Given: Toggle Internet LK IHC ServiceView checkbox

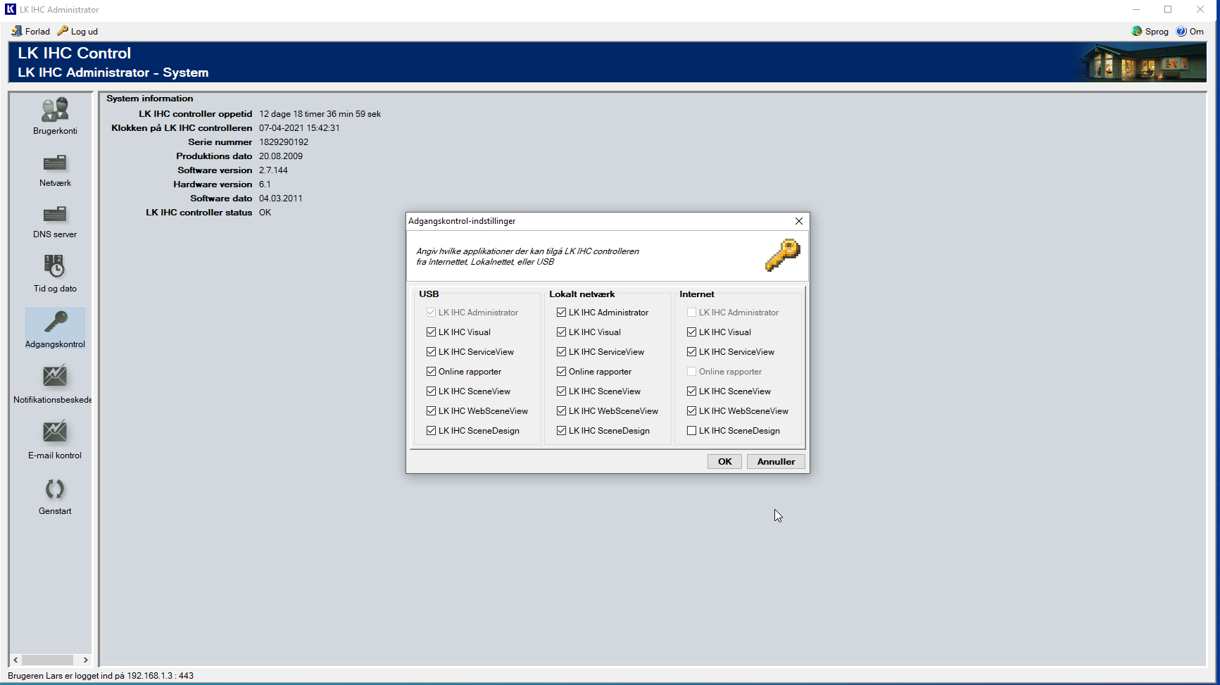Looking at the screenshot, I should coord(691,352).
